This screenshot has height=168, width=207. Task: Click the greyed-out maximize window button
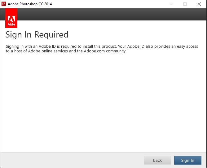coord(185,4)
